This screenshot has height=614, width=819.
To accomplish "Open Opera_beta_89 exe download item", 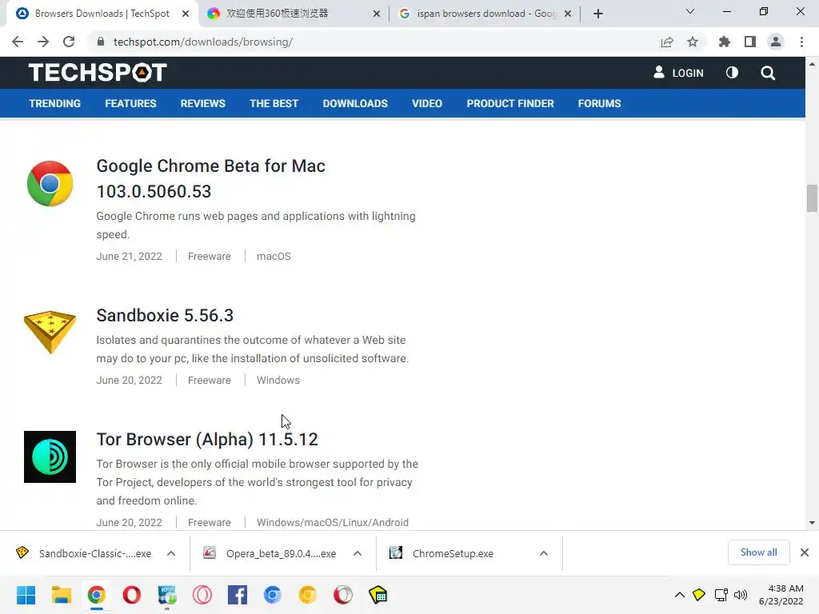I will pyautogui.click(x=272, y=553).
